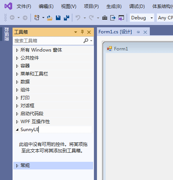Open the 调试(D) menu
This screenshot has width=173, height=180.
click(137, 6)
